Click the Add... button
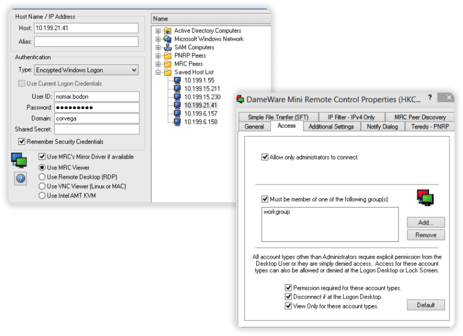Screen dimensions: 463x336 coord(426,223)
